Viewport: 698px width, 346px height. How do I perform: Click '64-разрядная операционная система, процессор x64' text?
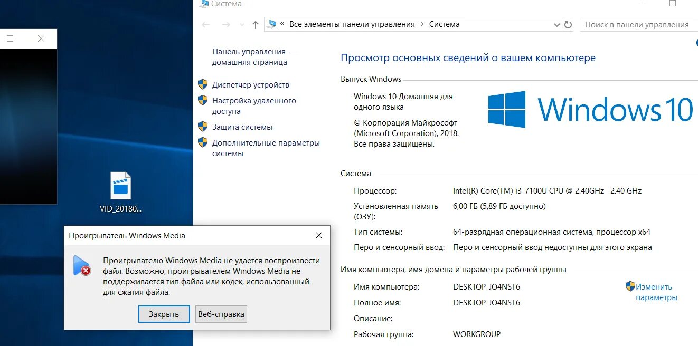tap(552, 232)
